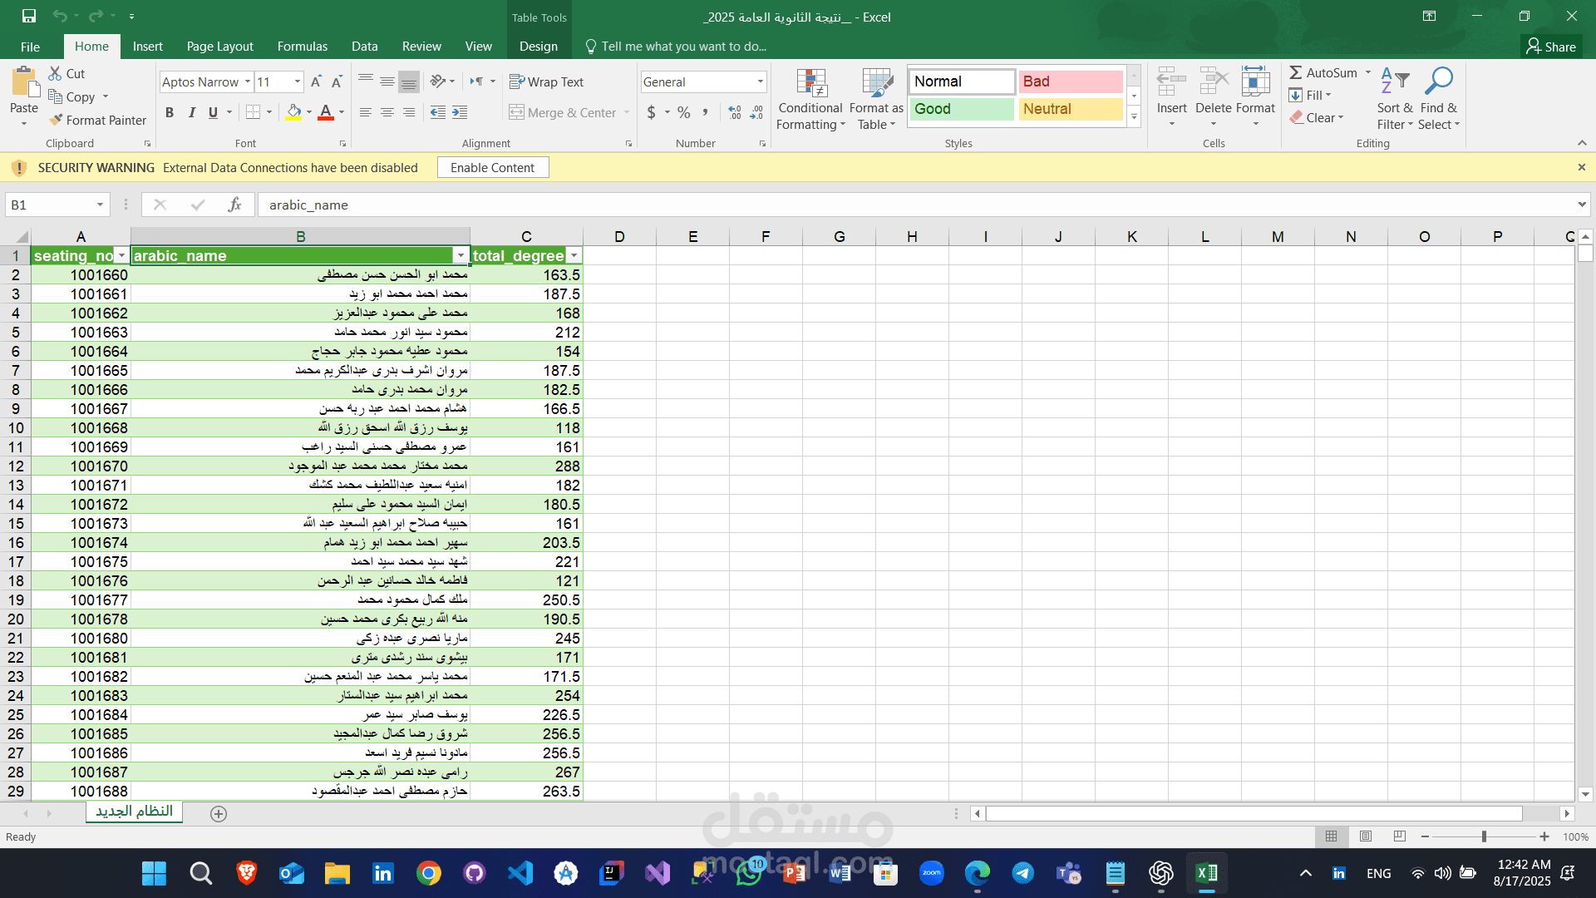The width and height of the screenshot is (1596, 898).
Task: Toggle Bold formatting
Action: point(170,112)
